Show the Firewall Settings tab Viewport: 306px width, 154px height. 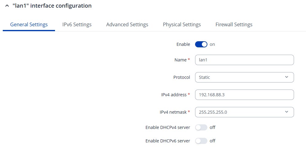click(234, 24)
